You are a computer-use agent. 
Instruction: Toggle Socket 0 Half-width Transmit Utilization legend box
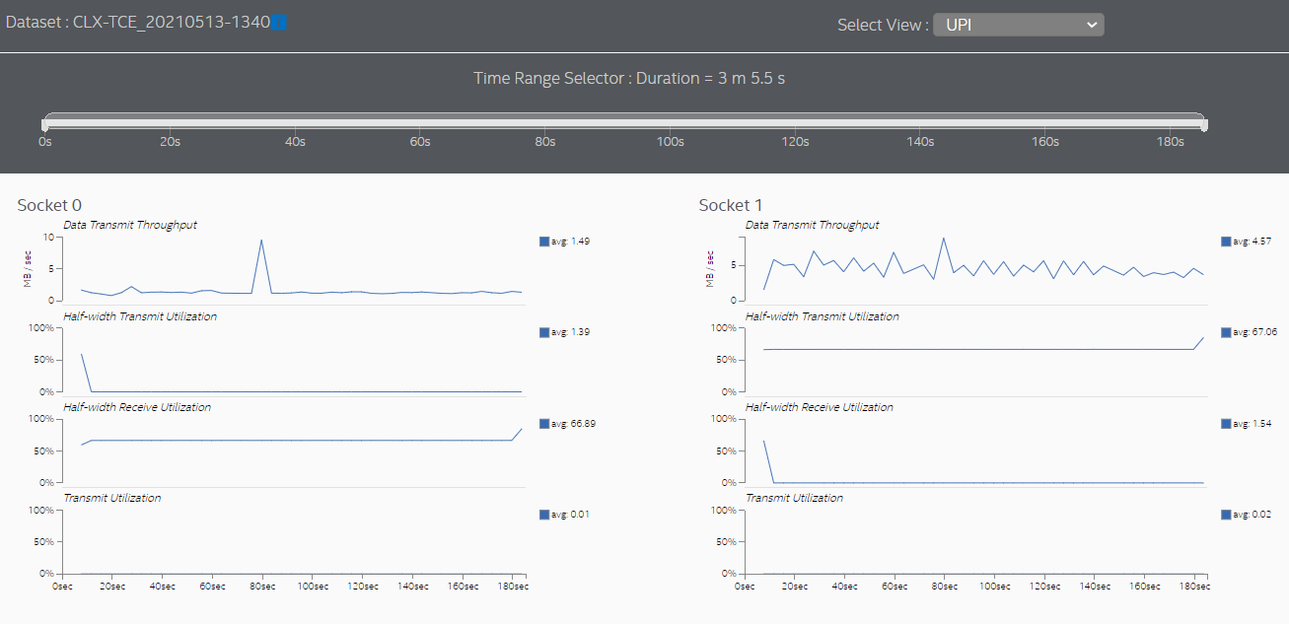tap(544, 332)
